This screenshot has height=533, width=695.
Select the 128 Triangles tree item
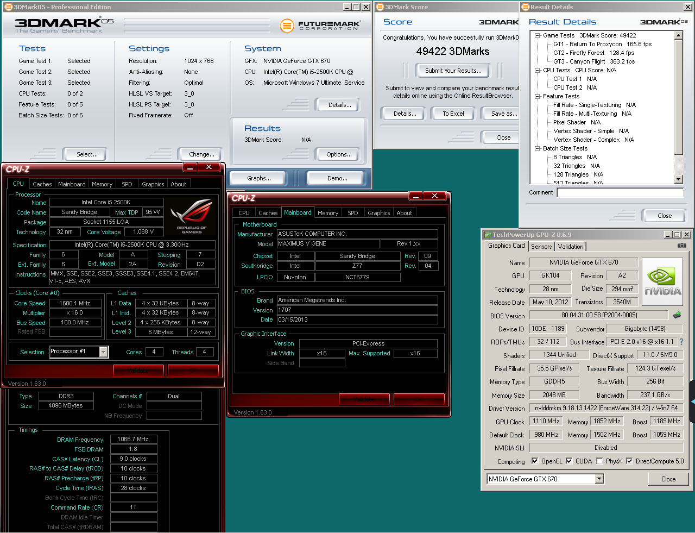(x=578, y=174)
